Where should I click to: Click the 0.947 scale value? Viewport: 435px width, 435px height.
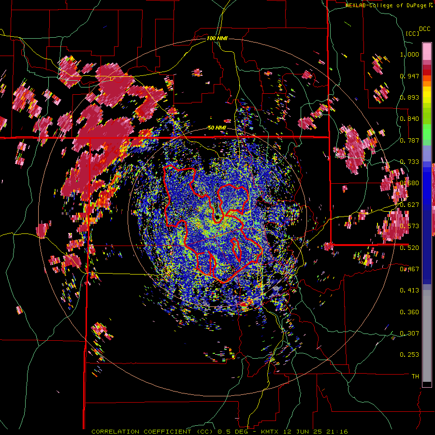409,76
